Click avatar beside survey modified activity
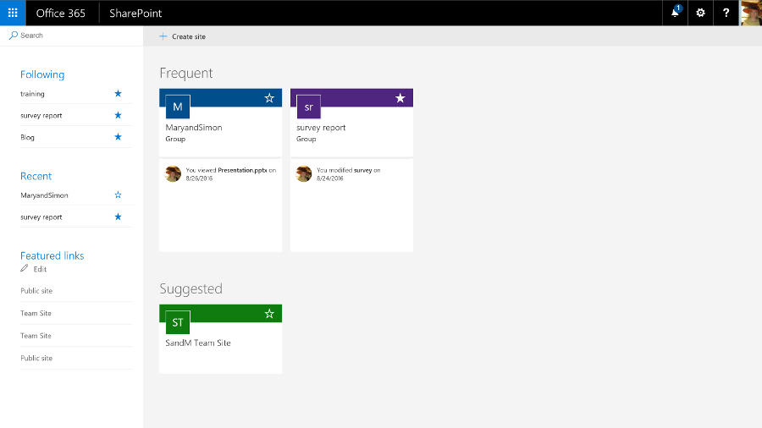Viewport: 762px width, 428px height. click(x=304, y=173)
